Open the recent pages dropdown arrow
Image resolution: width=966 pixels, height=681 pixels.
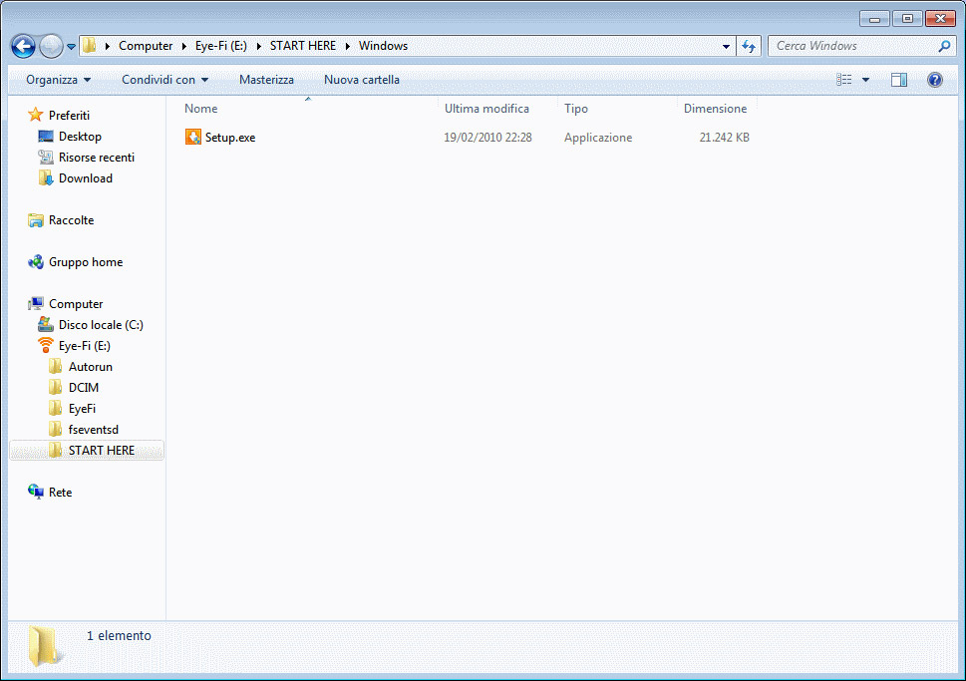72,47
